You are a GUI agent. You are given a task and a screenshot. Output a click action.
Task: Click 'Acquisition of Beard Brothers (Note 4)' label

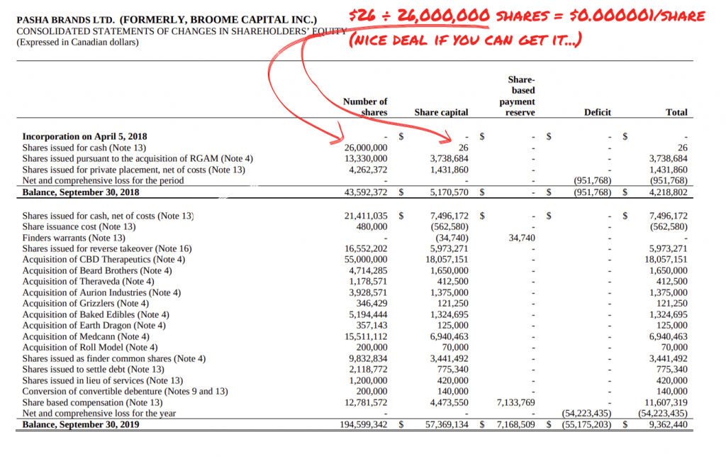96,270
